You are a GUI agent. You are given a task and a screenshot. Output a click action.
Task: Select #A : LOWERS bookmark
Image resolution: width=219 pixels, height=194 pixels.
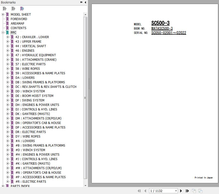click(x=25, y=141)
